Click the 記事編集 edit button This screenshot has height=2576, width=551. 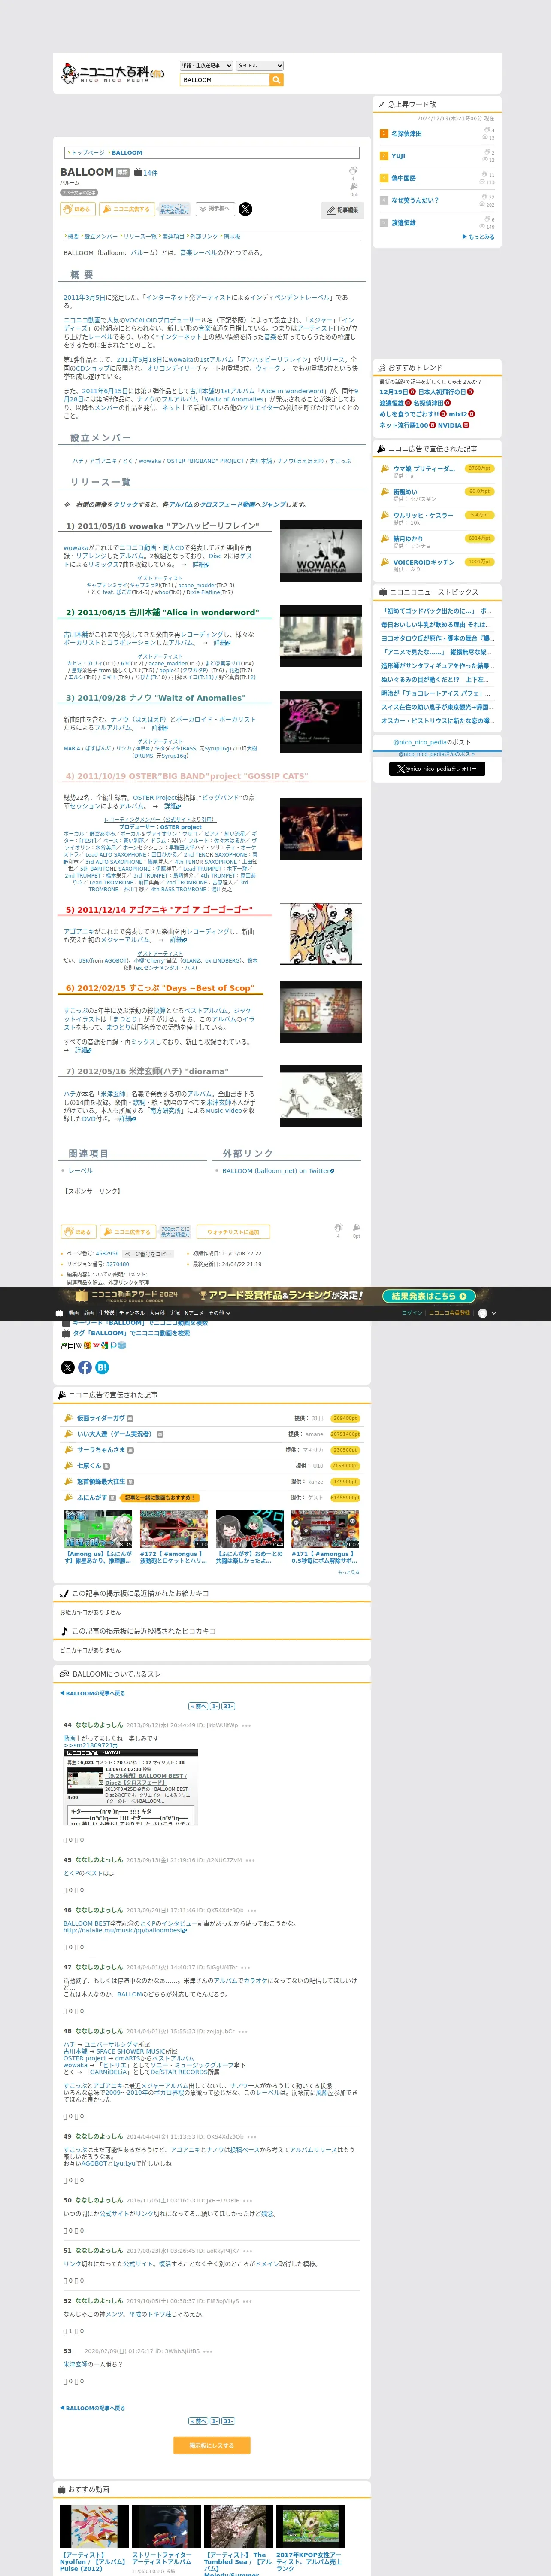[x=343, y=210]
